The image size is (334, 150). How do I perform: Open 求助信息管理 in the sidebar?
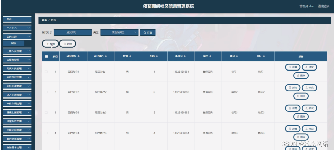(17, 130)
